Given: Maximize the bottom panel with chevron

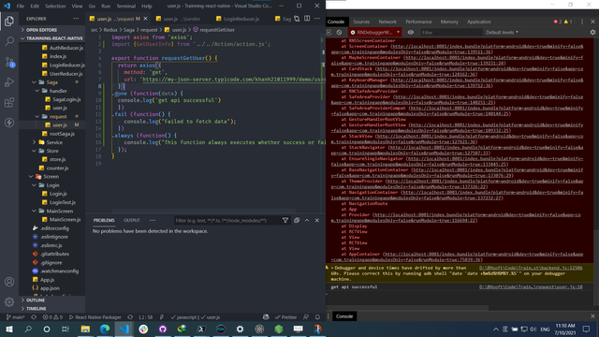Looking at the screenshot, I should click(x=307, y=221).
